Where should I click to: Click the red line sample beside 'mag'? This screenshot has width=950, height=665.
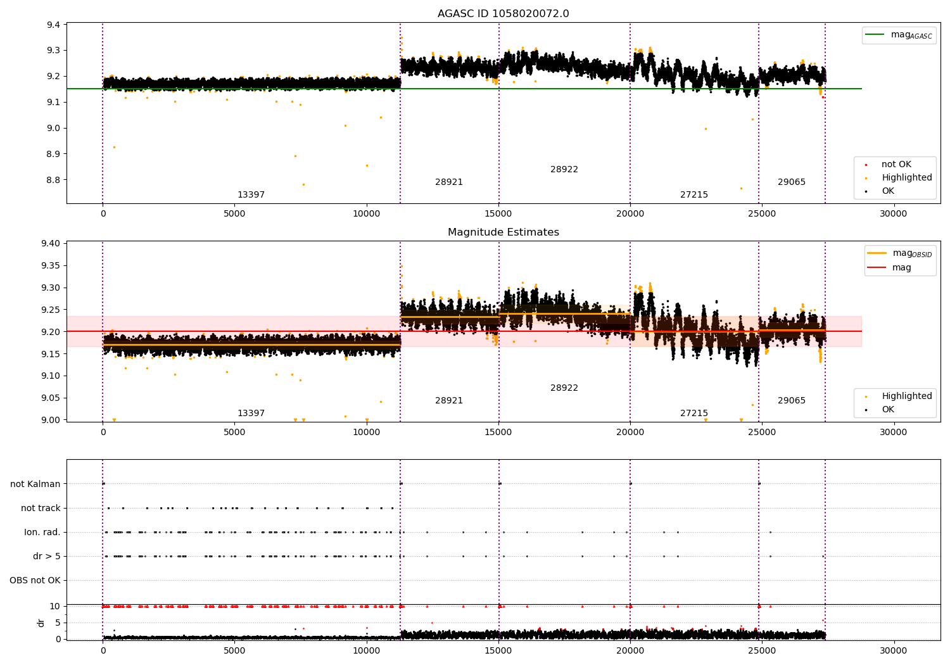point(877,268)
